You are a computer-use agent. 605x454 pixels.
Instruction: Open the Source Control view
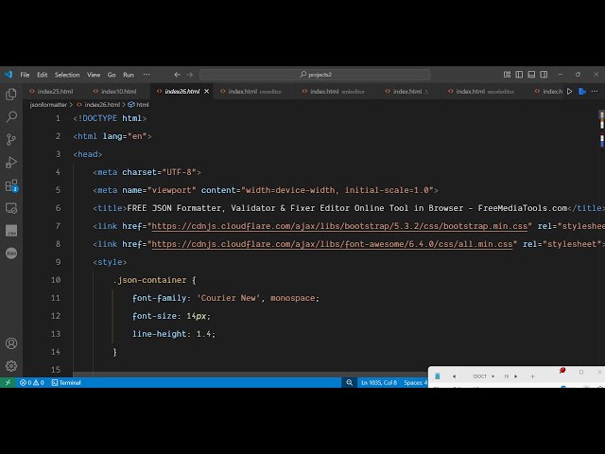coord(11,139)
